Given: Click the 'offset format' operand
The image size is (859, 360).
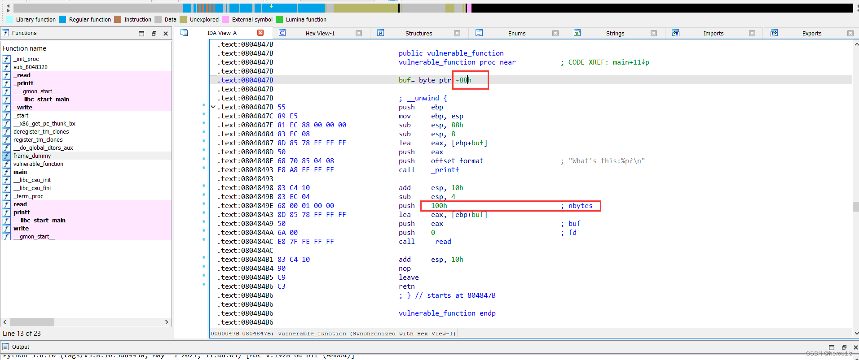Looking at the screenshot, I should click(457, 161).
